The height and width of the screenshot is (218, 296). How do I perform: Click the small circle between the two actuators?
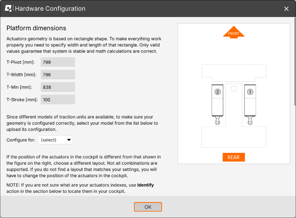233,88
